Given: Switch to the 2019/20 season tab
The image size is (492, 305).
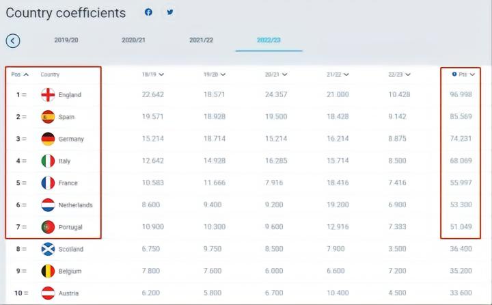Looking at the screenshot, I should click(x=66, y=40).
